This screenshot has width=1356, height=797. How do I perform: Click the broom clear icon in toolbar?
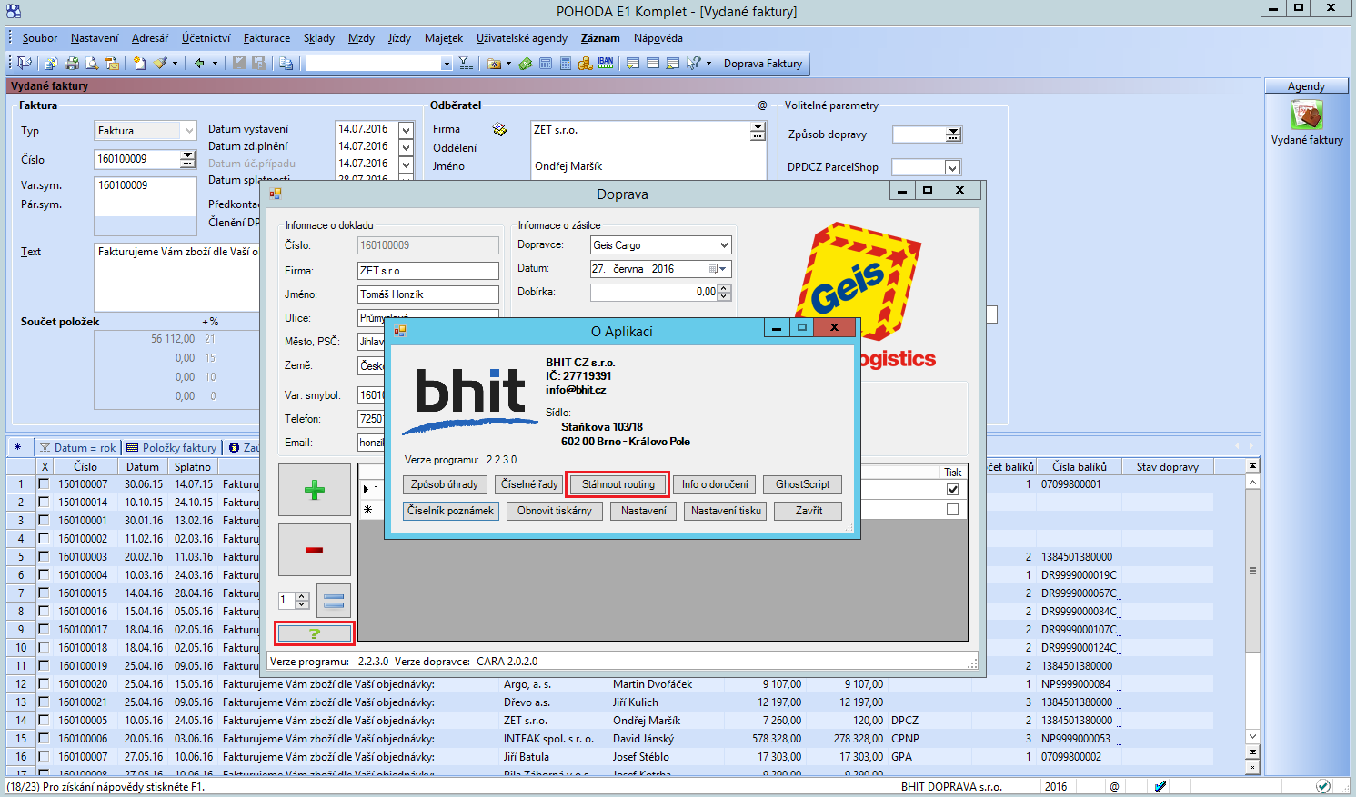pyautogui.click(x=160, y=63)
